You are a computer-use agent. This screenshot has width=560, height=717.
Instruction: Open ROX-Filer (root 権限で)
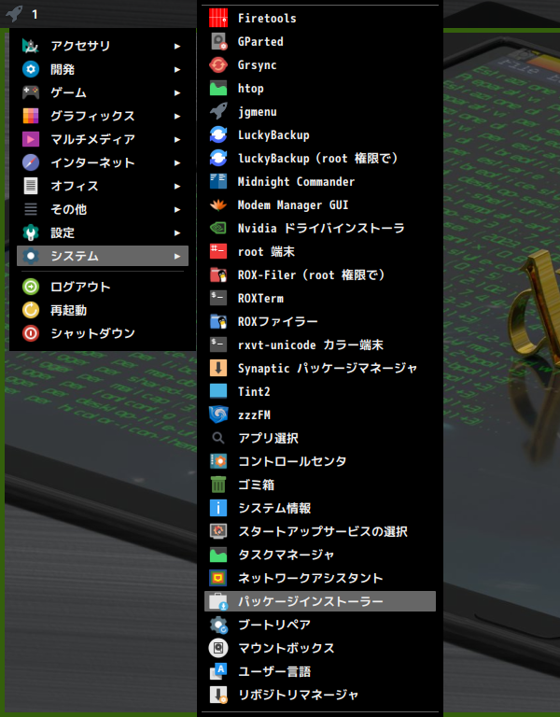[x=320, y=274]
